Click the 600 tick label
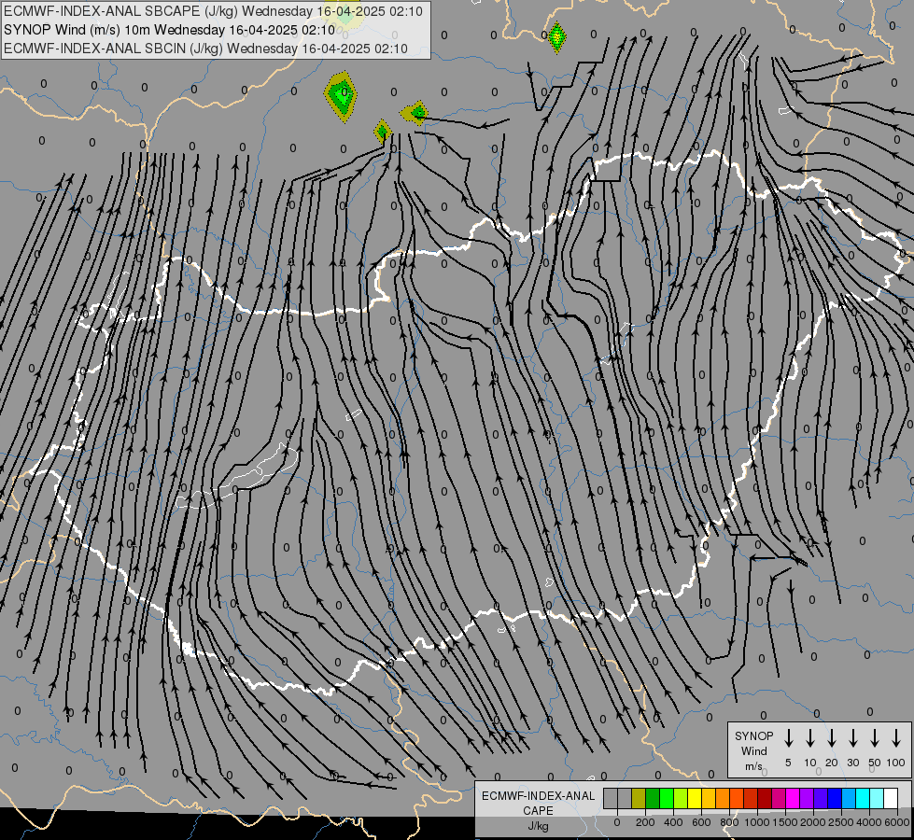The height and width of the screenshot is (840, 914). point(701,822)
